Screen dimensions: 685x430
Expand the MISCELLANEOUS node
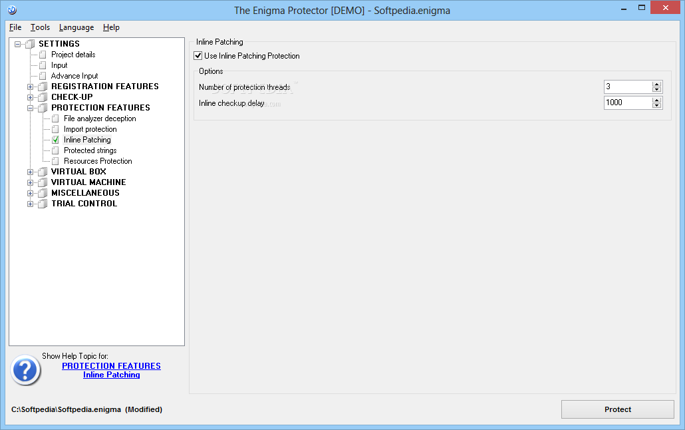[30, 193]
